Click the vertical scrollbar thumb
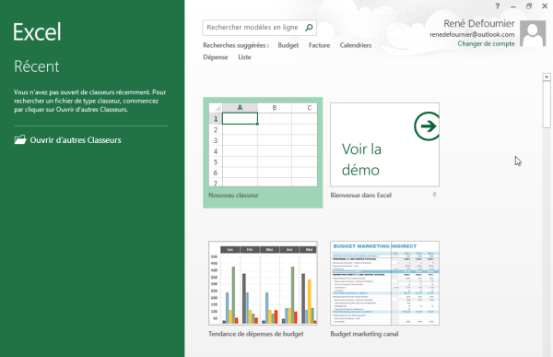The width and height of the screenshot is (553, 357). coord(547,104)
